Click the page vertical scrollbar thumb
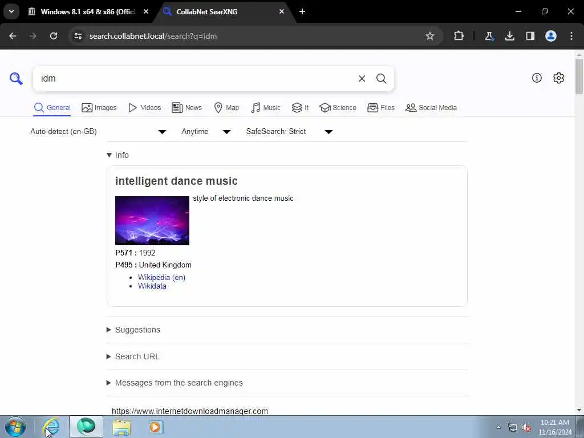This screenshot has height=438, width=584. tap(579, 76)
